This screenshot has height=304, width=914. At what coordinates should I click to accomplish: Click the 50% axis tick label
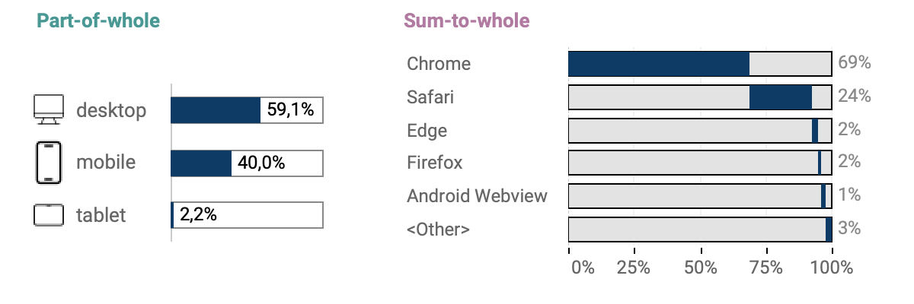[x=701, y=268]
